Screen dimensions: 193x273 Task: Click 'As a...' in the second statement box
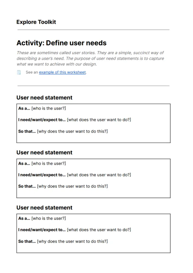coord(24,163)
